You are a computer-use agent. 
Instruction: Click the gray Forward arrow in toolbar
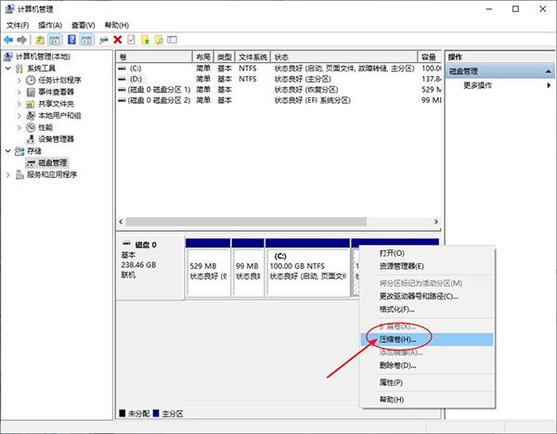[x=21, y=40]
